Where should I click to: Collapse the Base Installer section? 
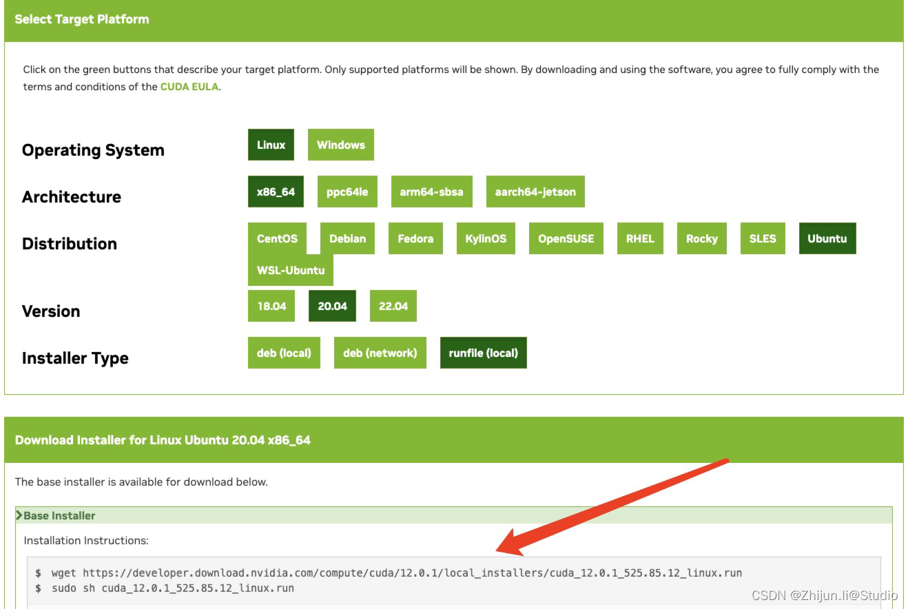point(454,515)
